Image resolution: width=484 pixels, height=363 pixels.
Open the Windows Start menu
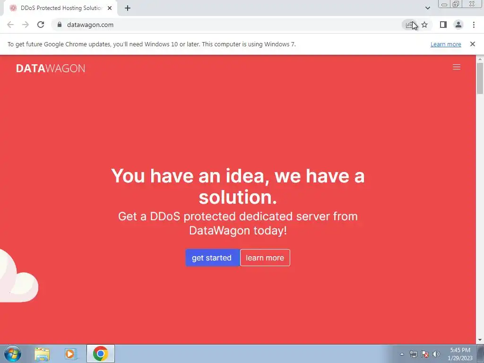pyautogui.click(x=13, y=354)
